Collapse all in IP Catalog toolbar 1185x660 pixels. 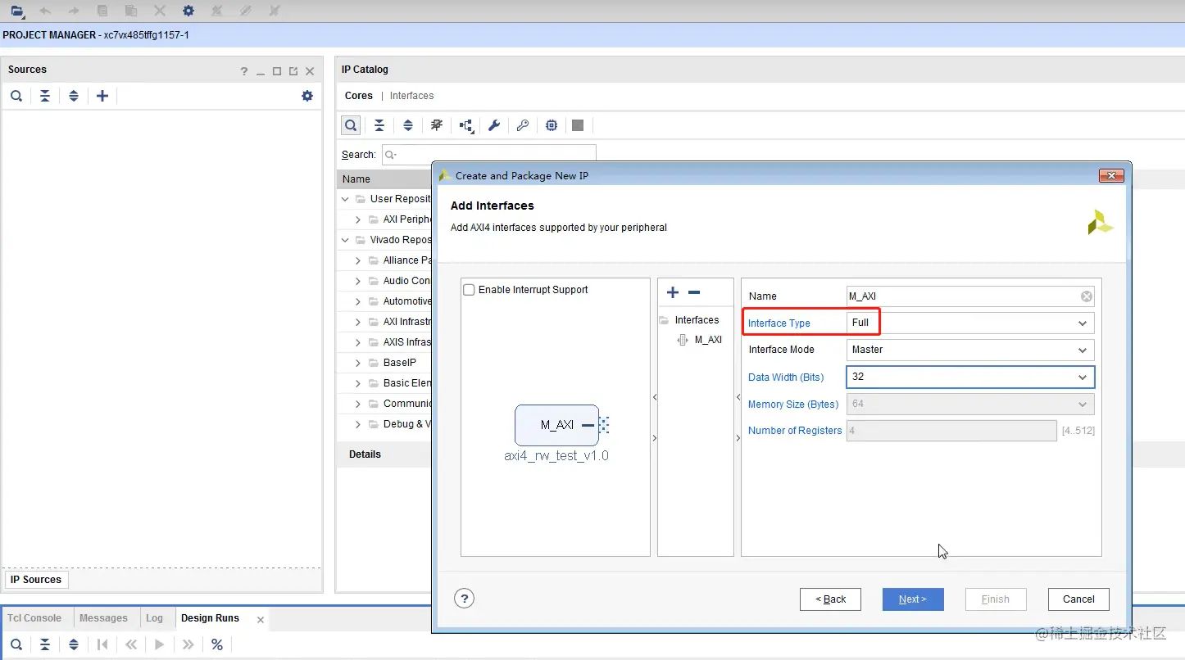click(x=379, y=125)
